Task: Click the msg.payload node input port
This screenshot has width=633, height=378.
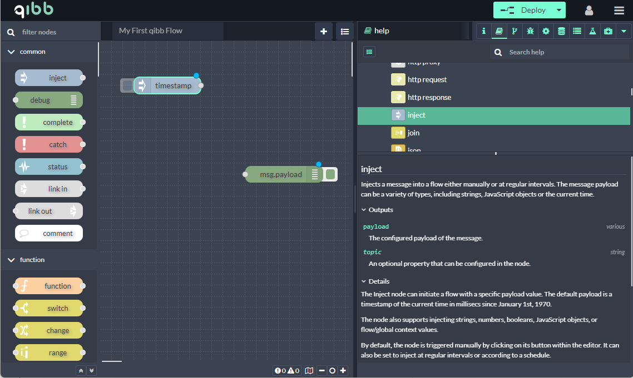Action: 245,174
